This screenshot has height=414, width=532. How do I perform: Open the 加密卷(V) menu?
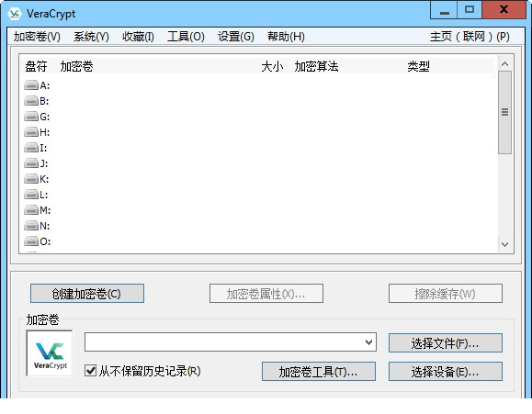click(37, 37)
